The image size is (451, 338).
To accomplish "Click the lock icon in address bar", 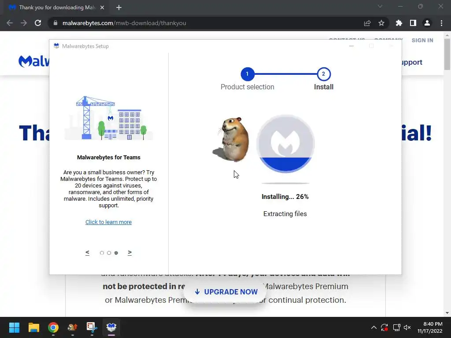I will (x=55, y=23).
